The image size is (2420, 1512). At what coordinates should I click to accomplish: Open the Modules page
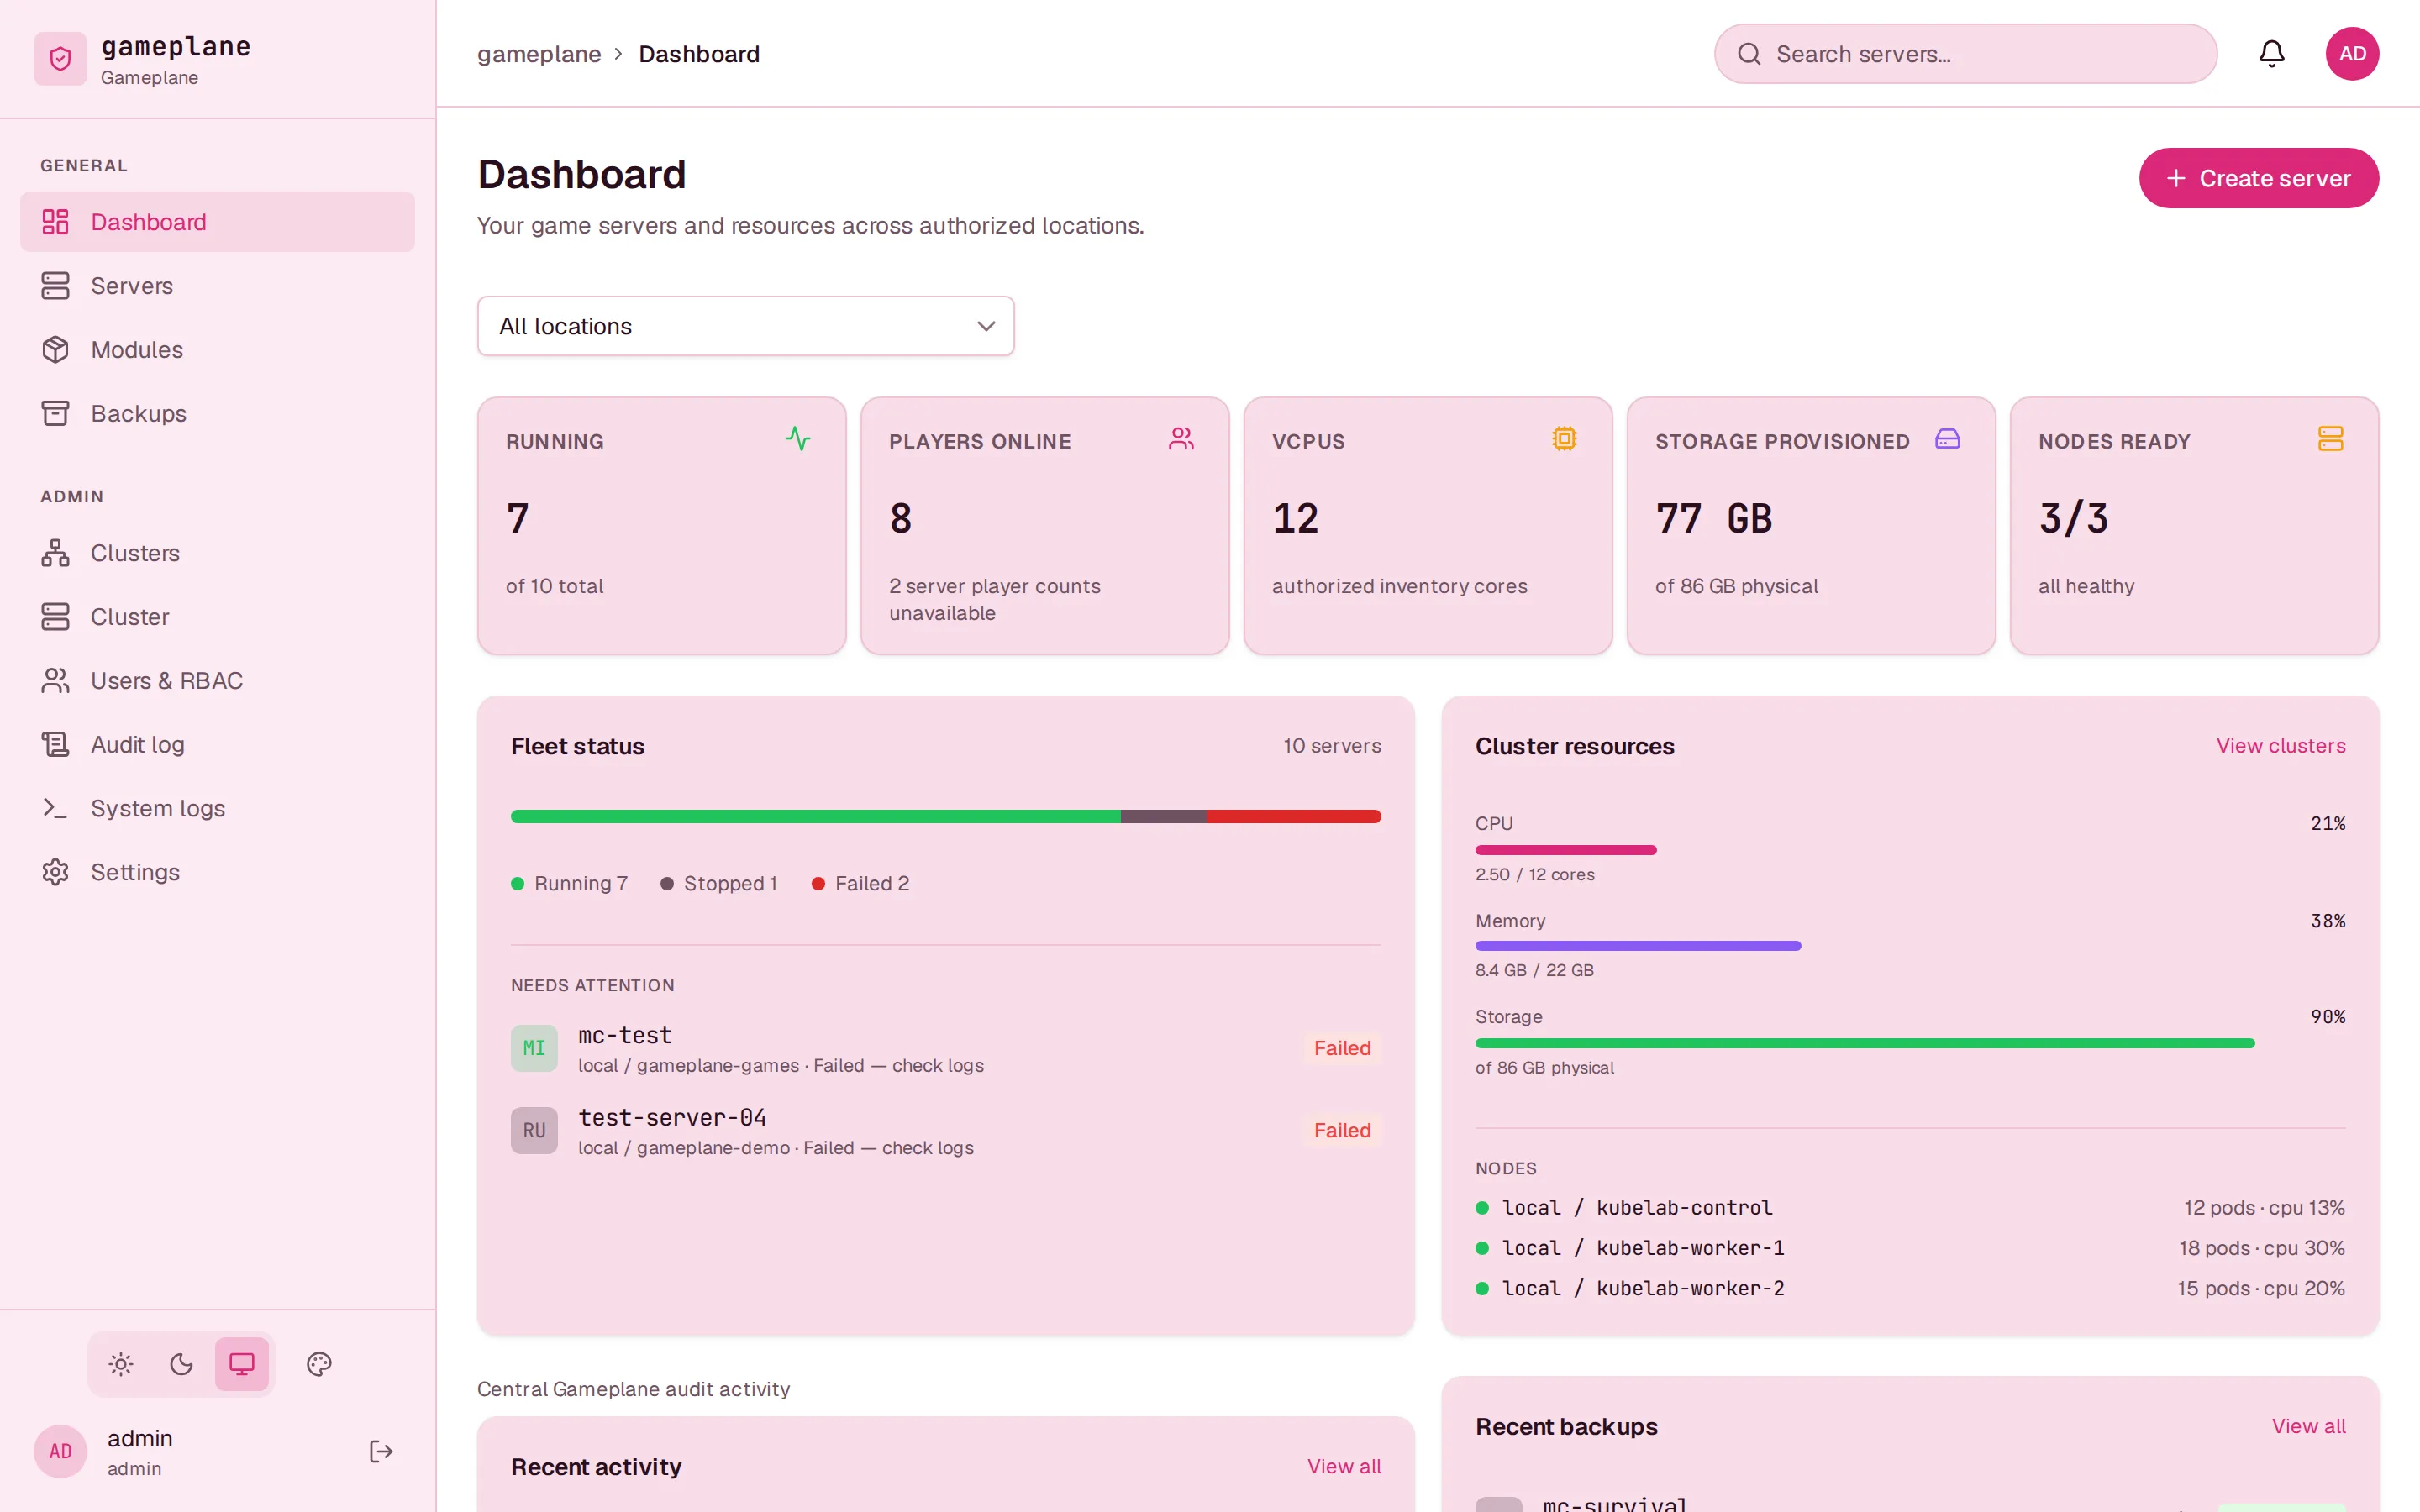(217, 350)
